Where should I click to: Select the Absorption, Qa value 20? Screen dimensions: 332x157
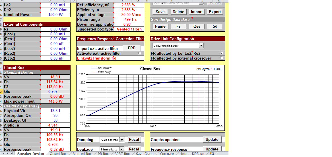point(56,115)
